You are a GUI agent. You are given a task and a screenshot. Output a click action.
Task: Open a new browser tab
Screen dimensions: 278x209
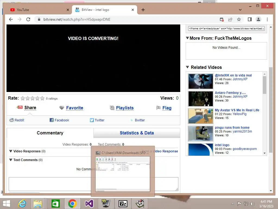pos(143,10)
